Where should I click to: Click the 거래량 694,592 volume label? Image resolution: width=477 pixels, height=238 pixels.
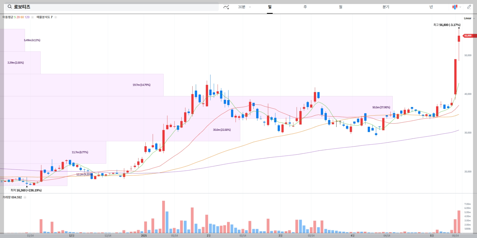click(12, 197)
